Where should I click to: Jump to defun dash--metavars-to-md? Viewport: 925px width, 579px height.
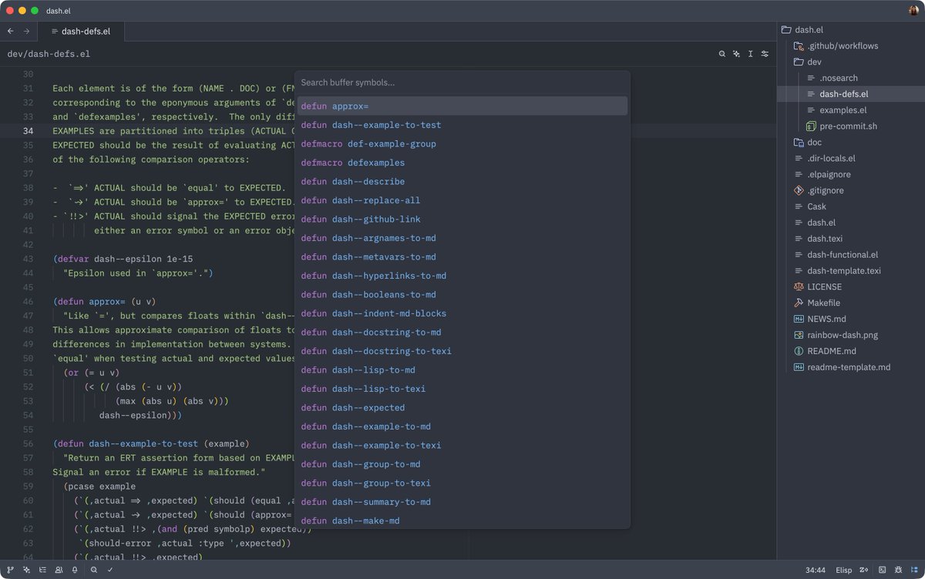pyautogui.click(x=462, y=257)
